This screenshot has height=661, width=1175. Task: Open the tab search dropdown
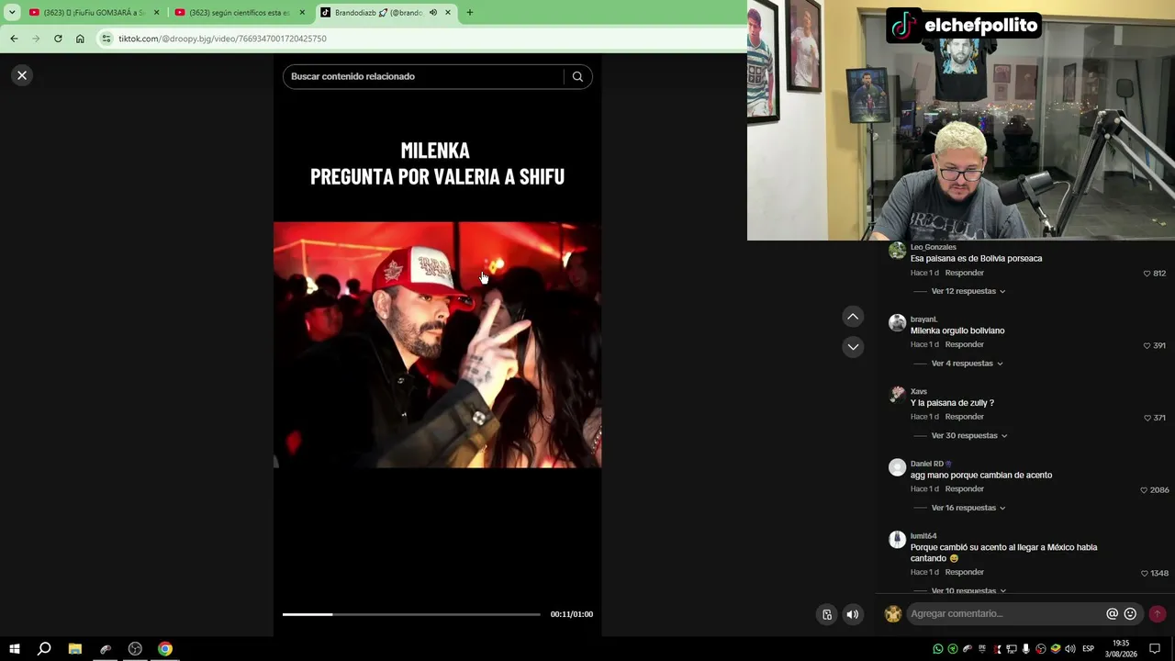click(x=12, y=13)
